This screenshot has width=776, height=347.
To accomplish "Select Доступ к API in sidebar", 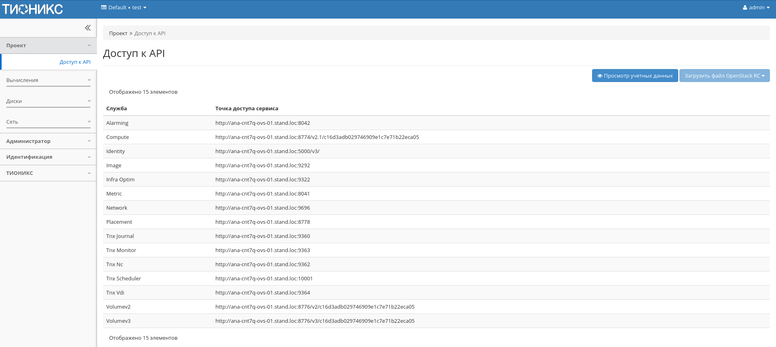I will (75, 62).
